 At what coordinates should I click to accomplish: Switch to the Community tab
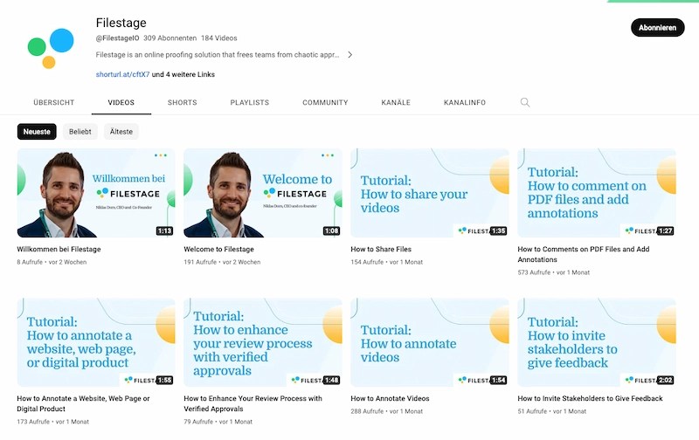(x=325, y=102)
